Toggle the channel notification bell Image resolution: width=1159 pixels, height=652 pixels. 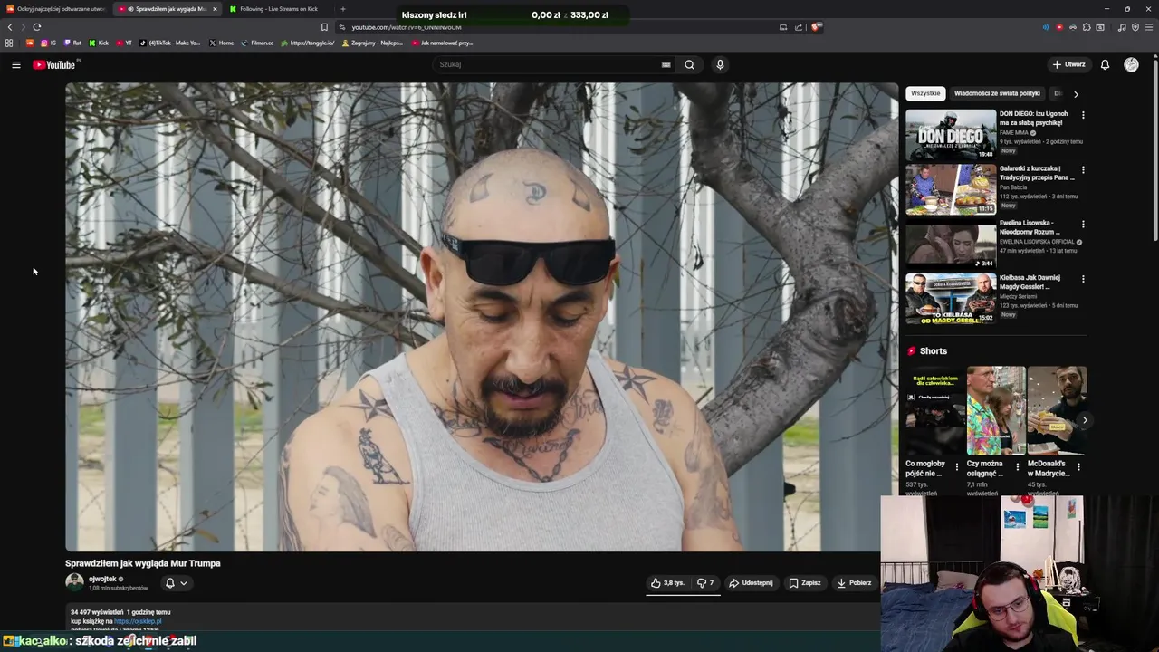click(x=169, y=583)
